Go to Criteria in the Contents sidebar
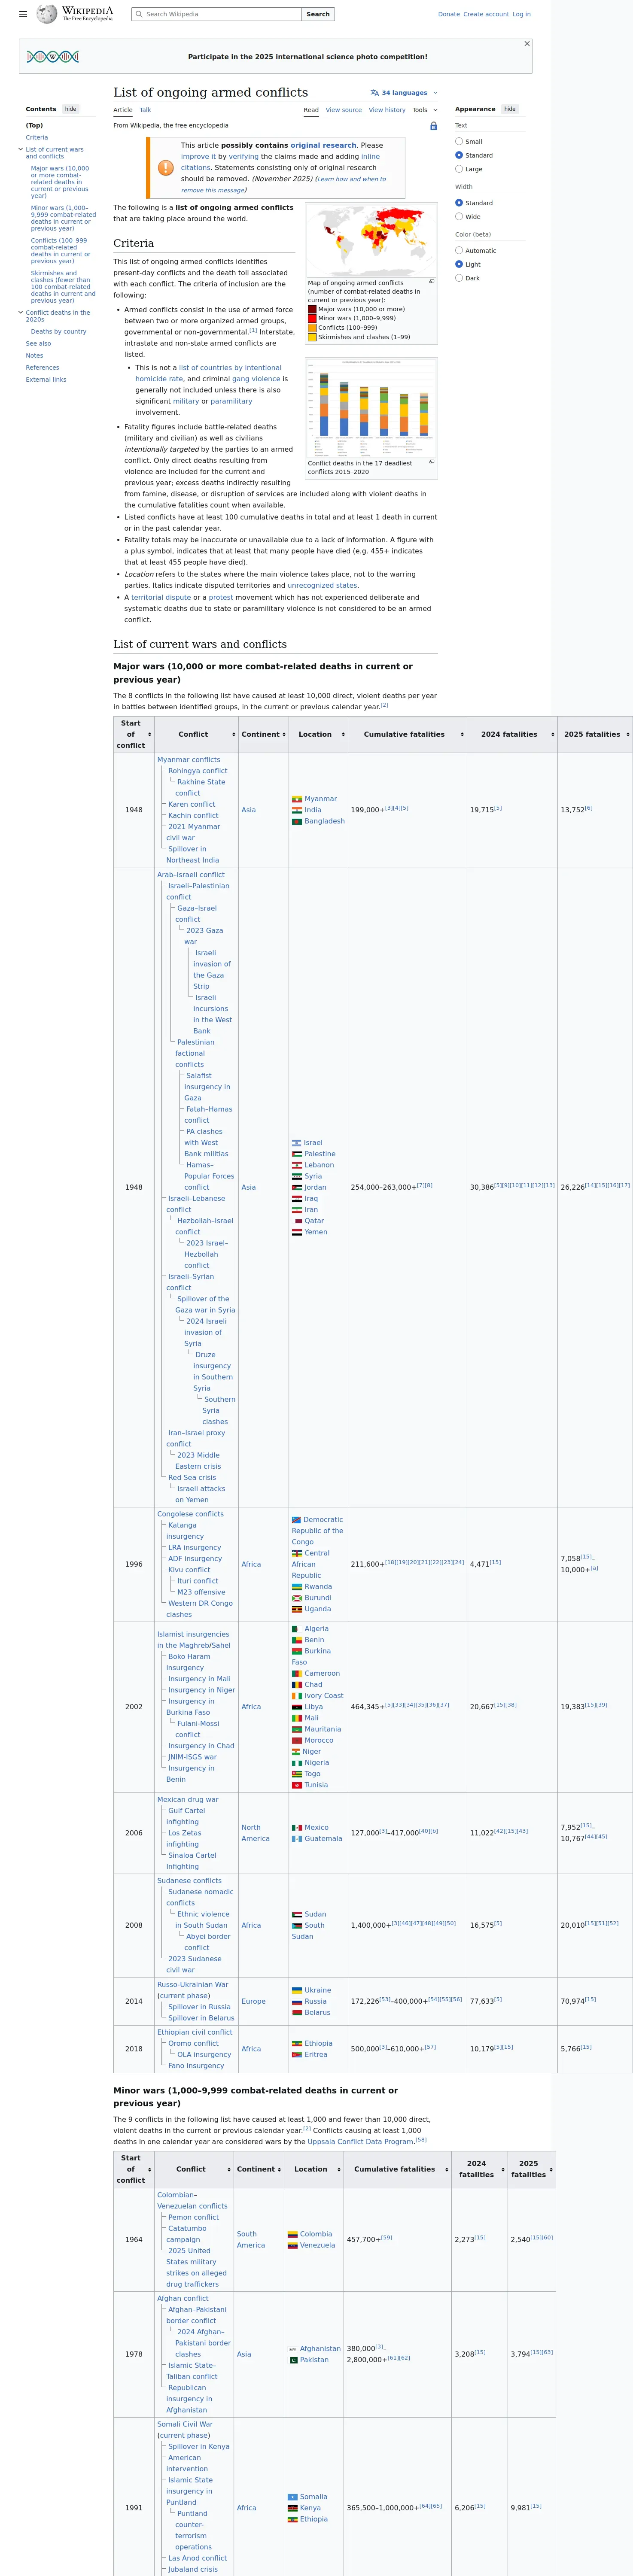 click(x=37, y=138)
